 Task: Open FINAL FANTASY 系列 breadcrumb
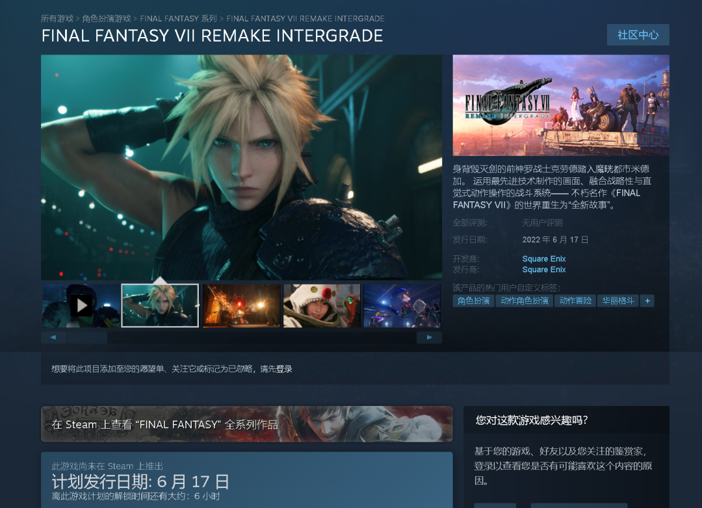[x=178, y=18]
